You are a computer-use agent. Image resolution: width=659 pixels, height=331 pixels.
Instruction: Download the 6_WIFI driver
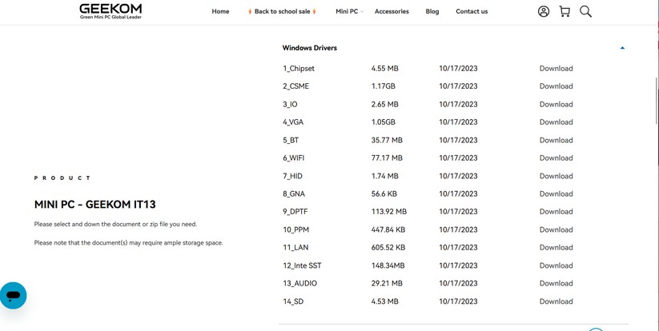coord(556,158)
